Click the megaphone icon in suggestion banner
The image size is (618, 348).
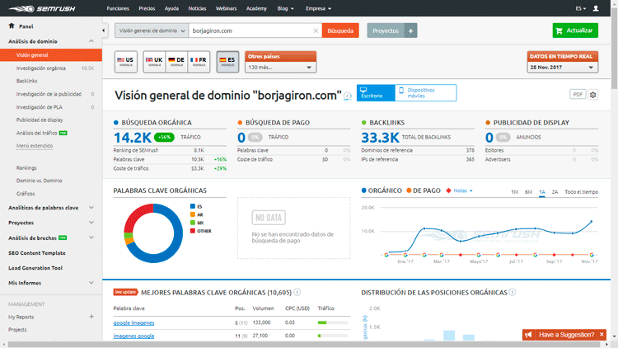coord(528,335)
